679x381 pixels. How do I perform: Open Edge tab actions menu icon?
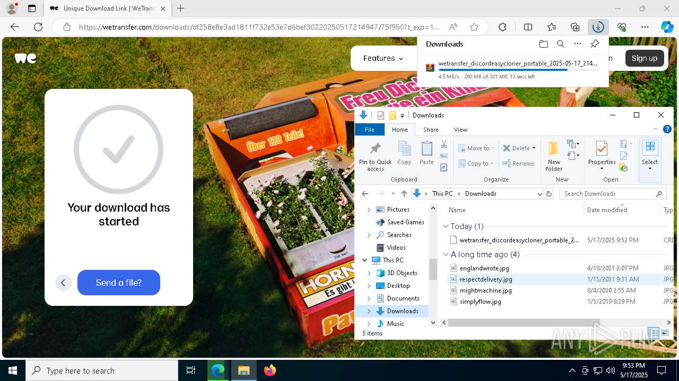32,8
